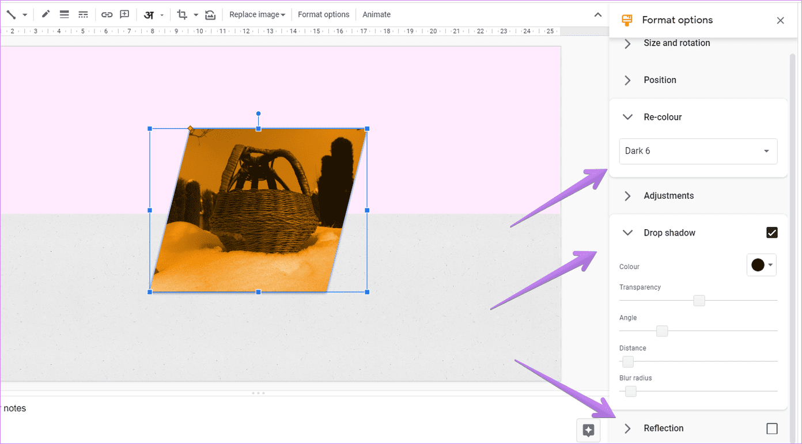Enable the Reflection checkbox

tap(772, 428)
